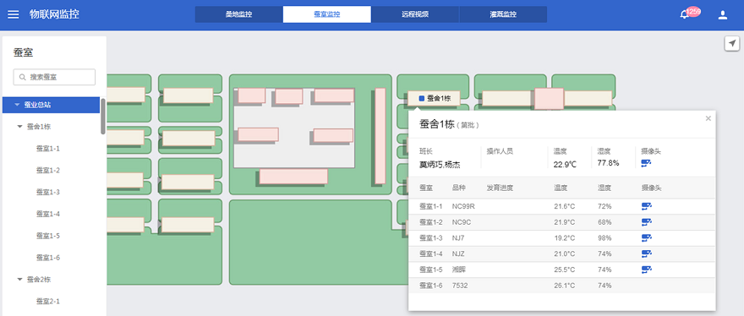Open the user profile icon
This screenshot has height=316, width=744.
coord(723,14)
